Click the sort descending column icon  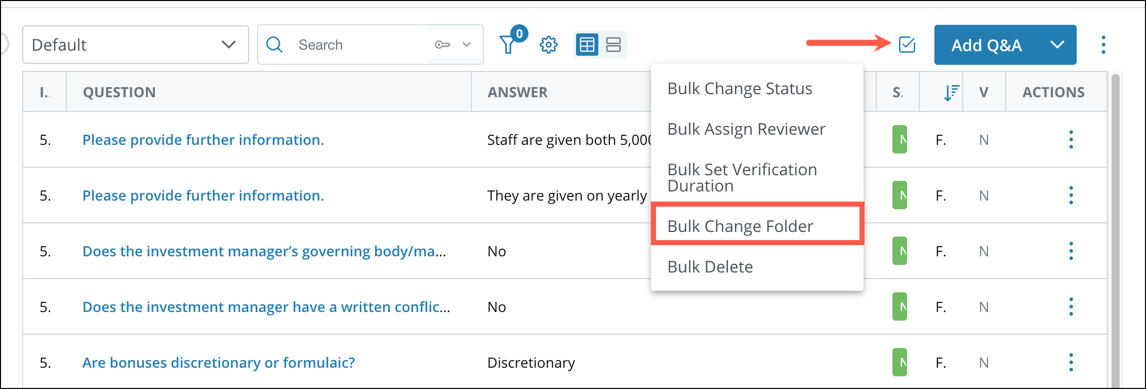pyautogui.click(x=951, y=92)
